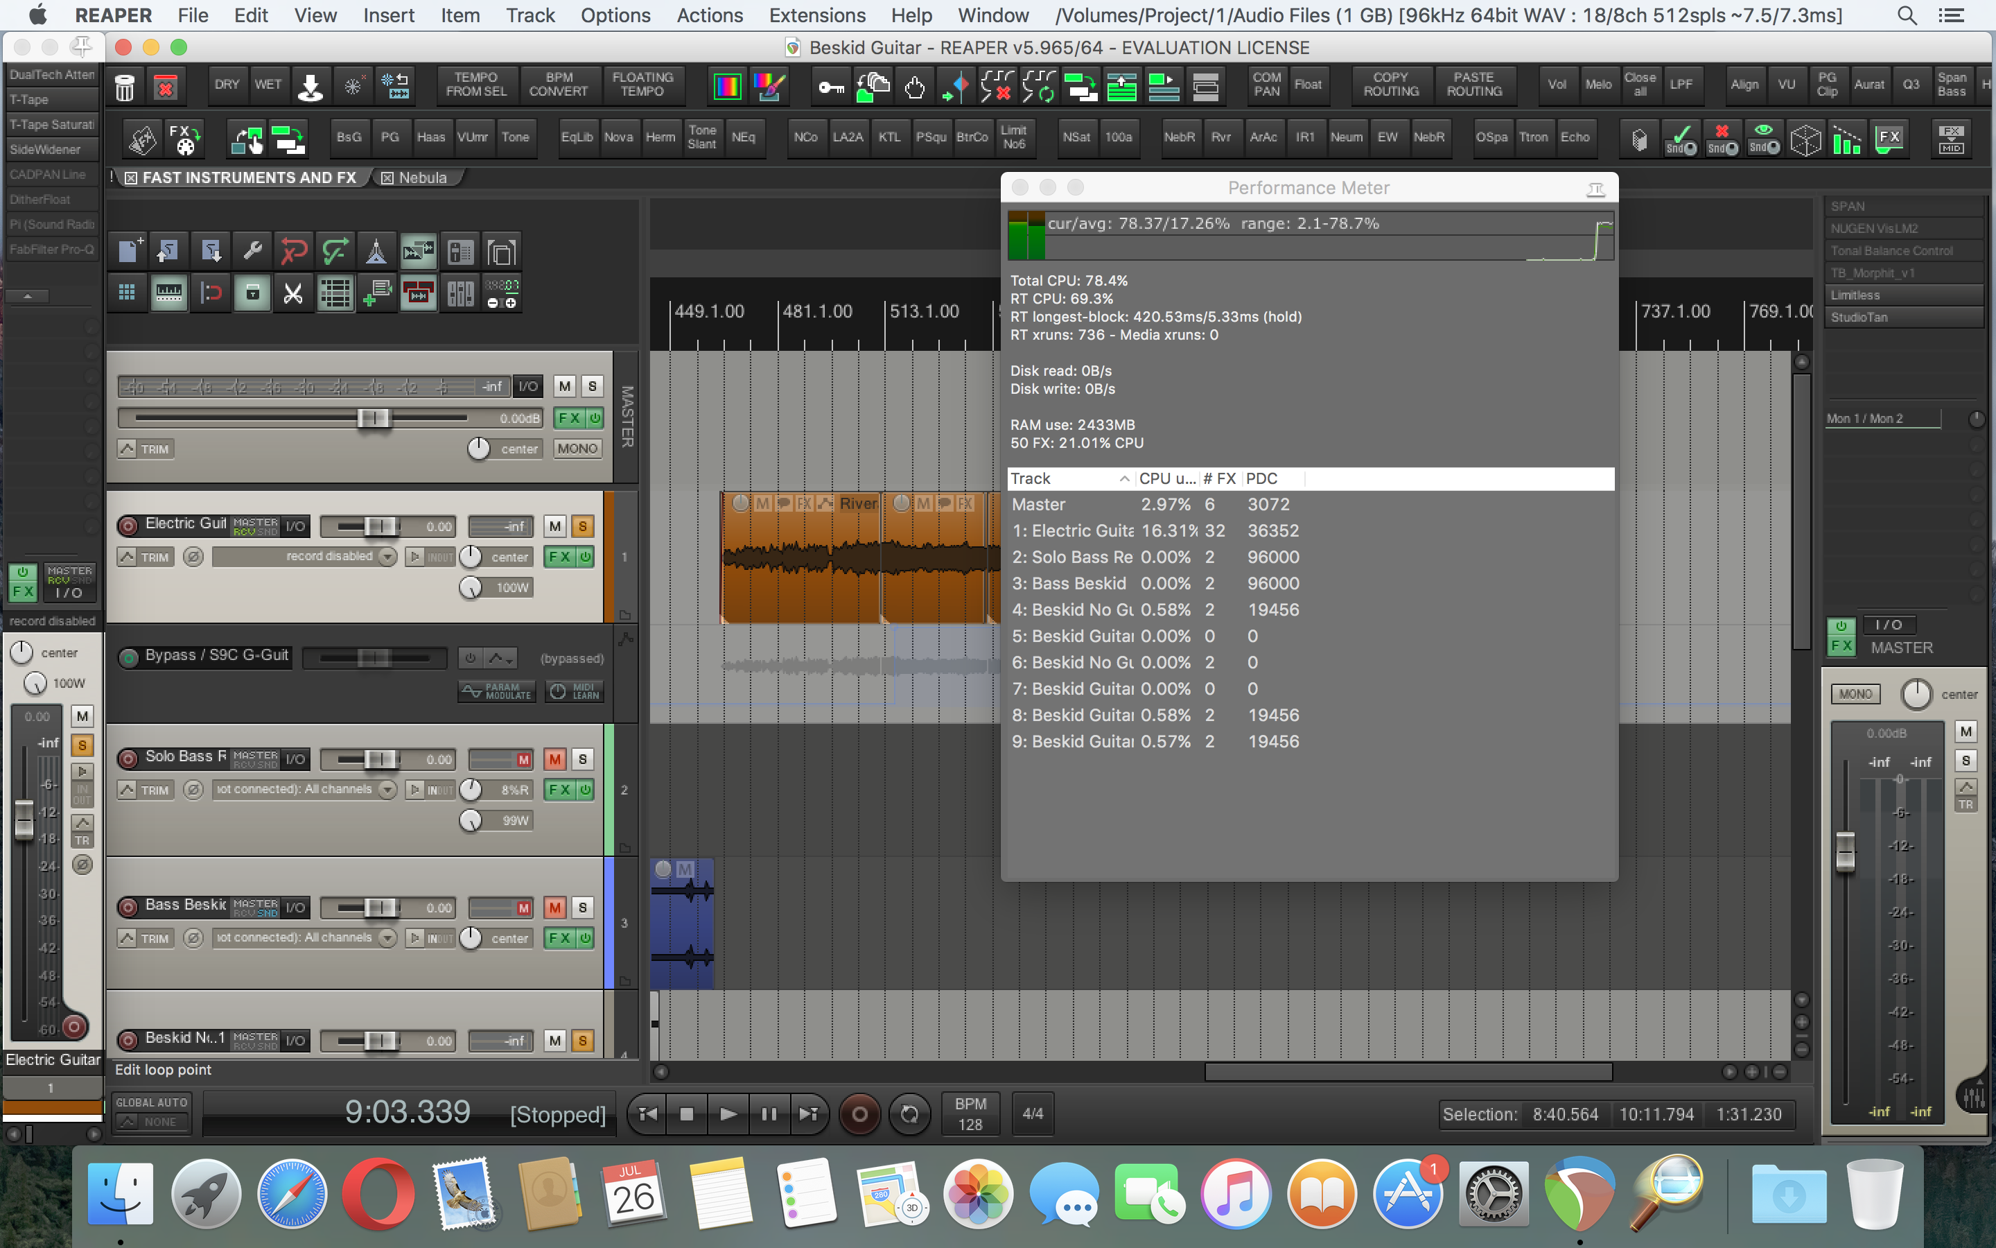Open Master TRIM automation menu
The image size is (1996, 1248).
pyautogui.click(x=146, y=449)
